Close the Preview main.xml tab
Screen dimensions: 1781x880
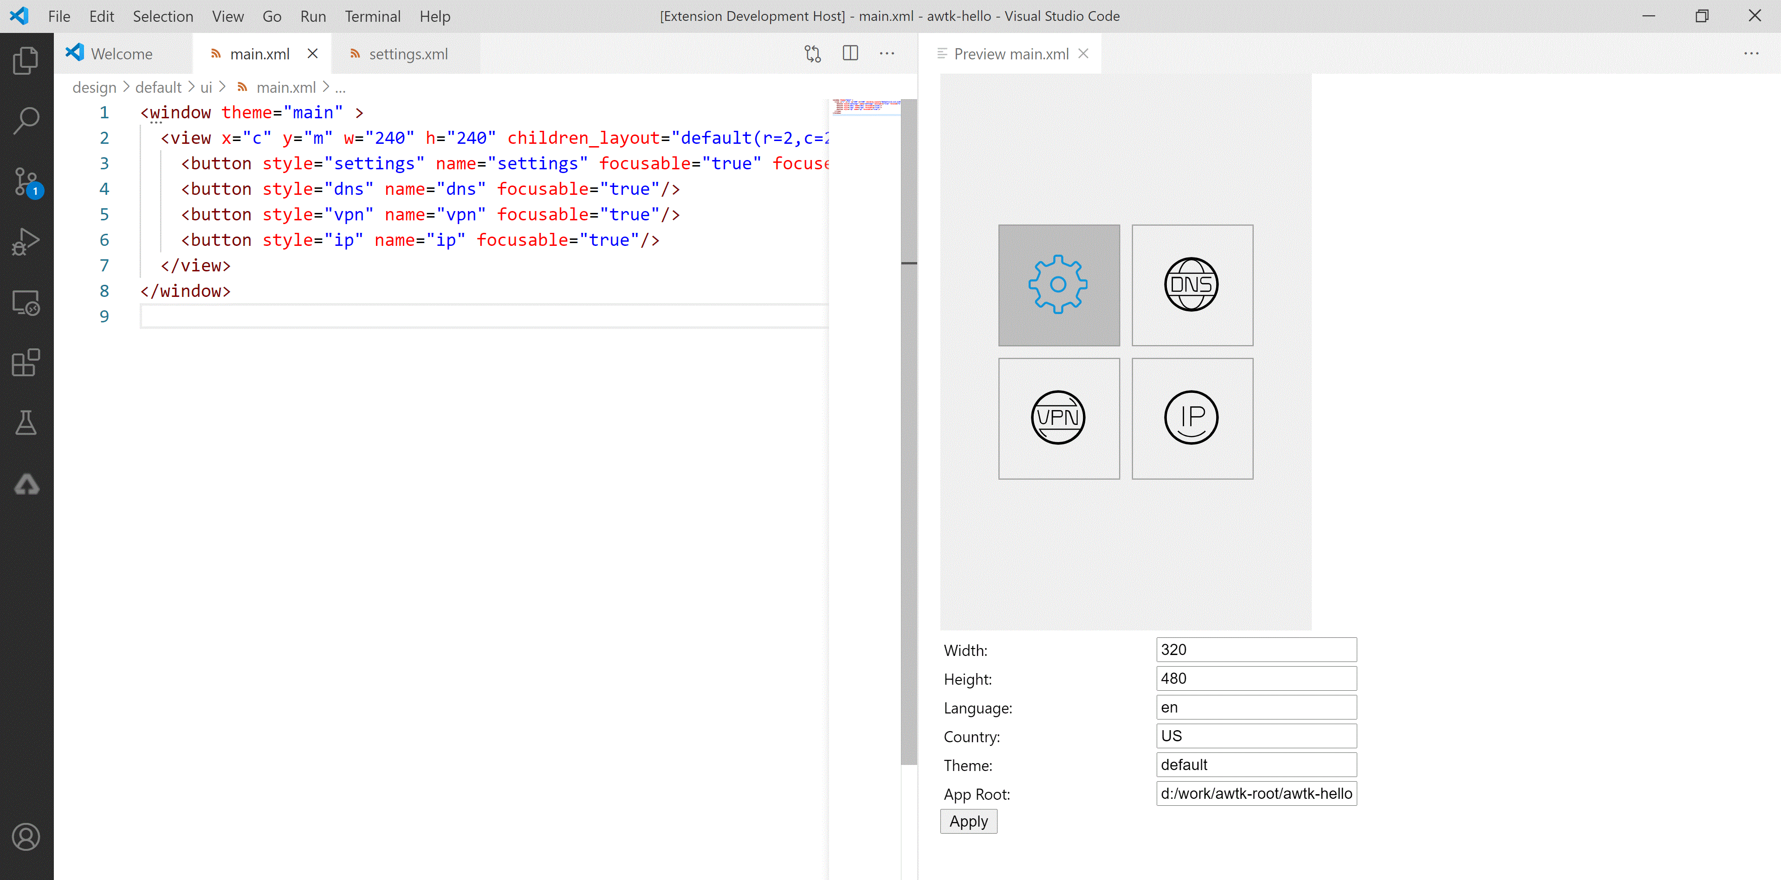[1083, 53]
